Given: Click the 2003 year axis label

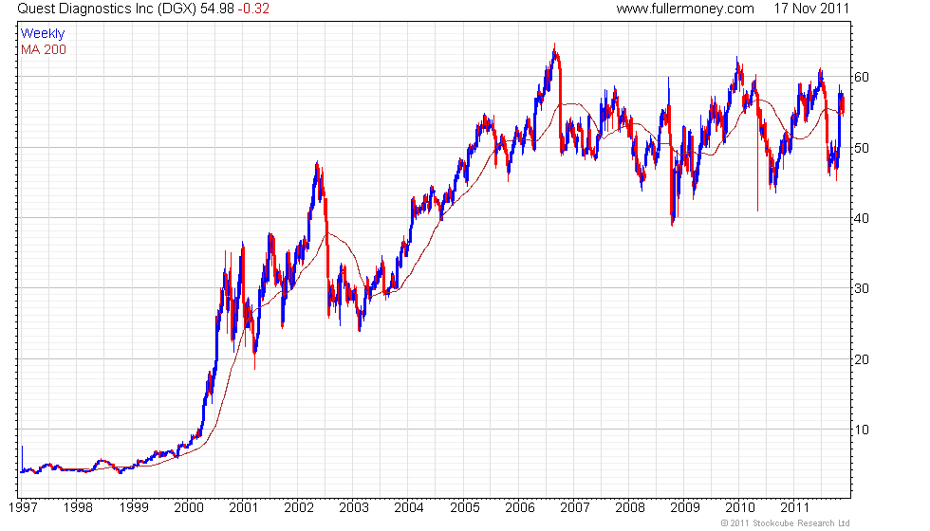Looking at the screenshot, I should point(354,507).
